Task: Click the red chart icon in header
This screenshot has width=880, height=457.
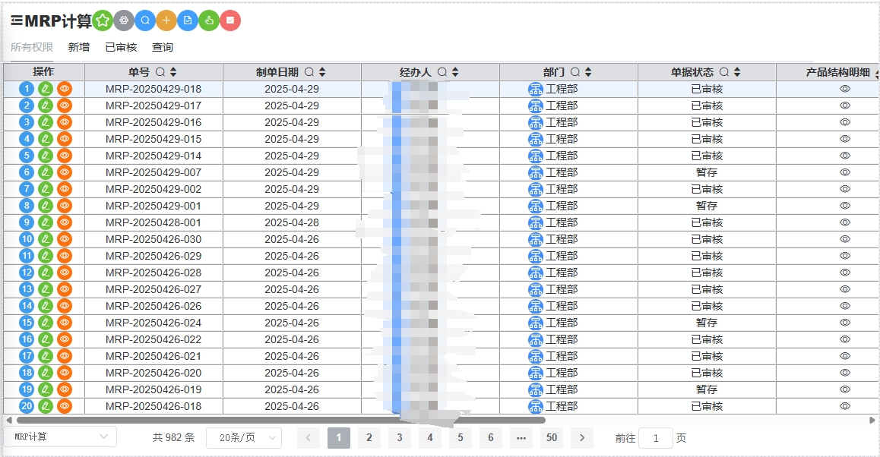Action: tap(230, 20)
